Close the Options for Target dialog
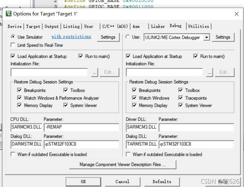Screen dimensions: 244x187 tap(237, 14)
